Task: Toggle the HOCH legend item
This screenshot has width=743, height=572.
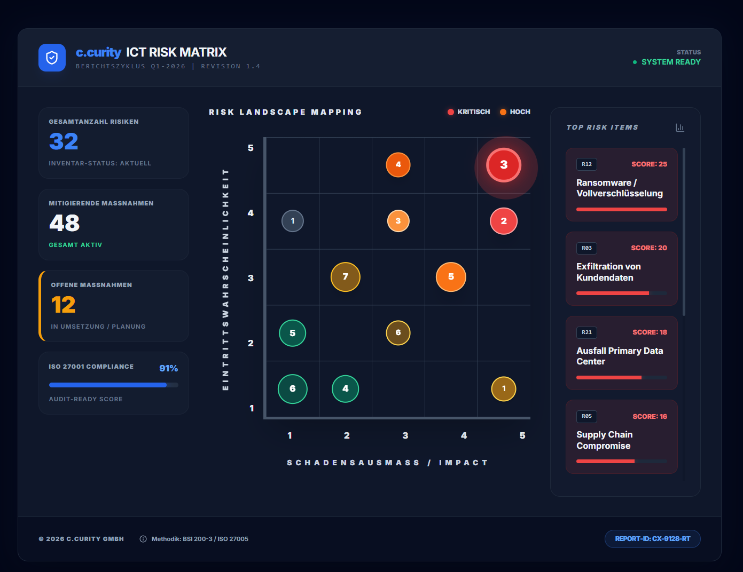Action: point(515,112)
